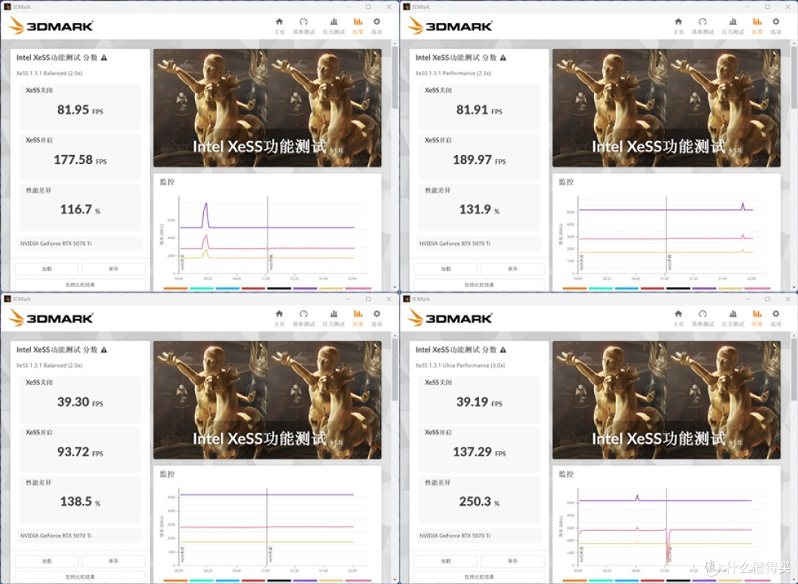Click the XeSS test thumbnail in the Performance (2.3x) window
The width and height of the screenshot is (798, 584).
click(666, 108)
